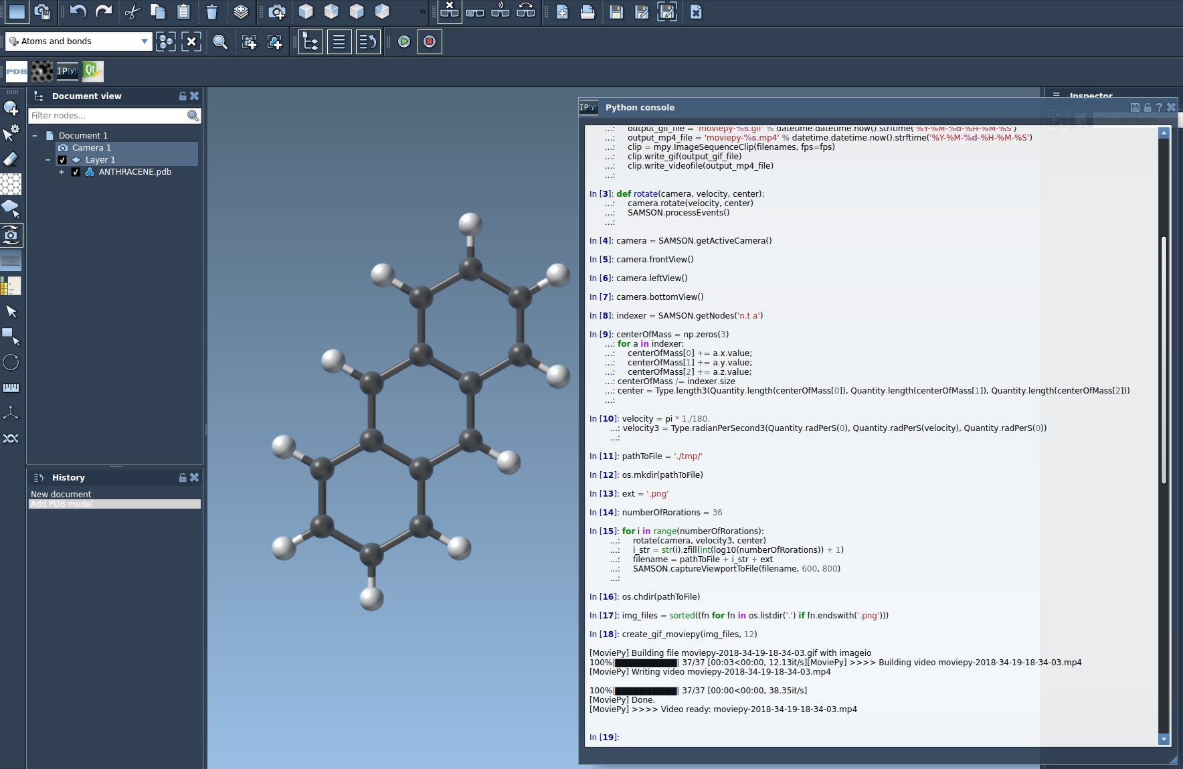Viewport: 1183px width, 769px height.
Task: Click the Save document icon
Action: click(616, 11)
